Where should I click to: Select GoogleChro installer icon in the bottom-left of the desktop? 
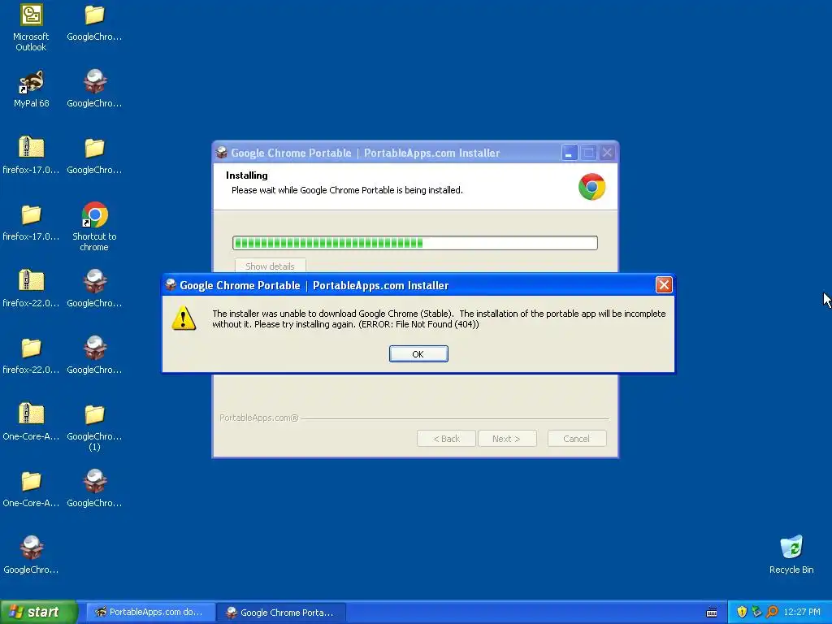click(31, 555)
